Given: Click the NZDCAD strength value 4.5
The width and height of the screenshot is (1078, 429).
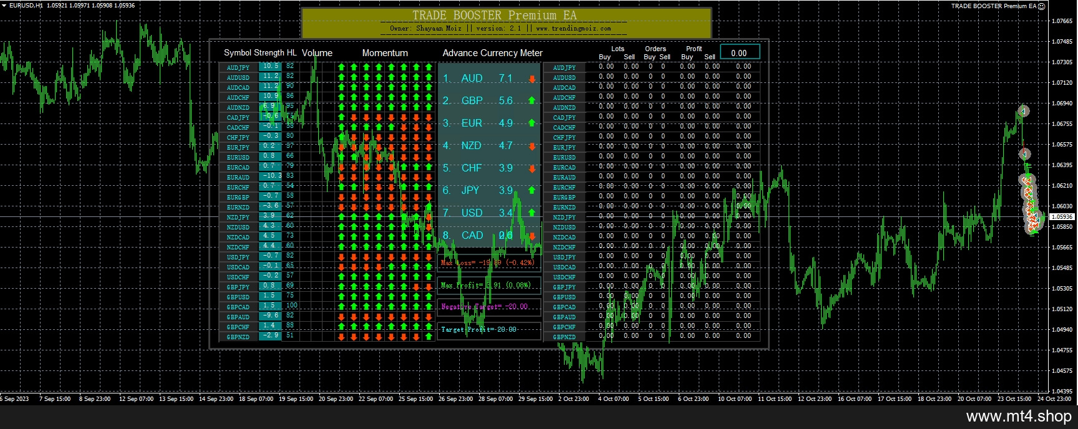Looking at the screenshot, I should pos(270,236).
